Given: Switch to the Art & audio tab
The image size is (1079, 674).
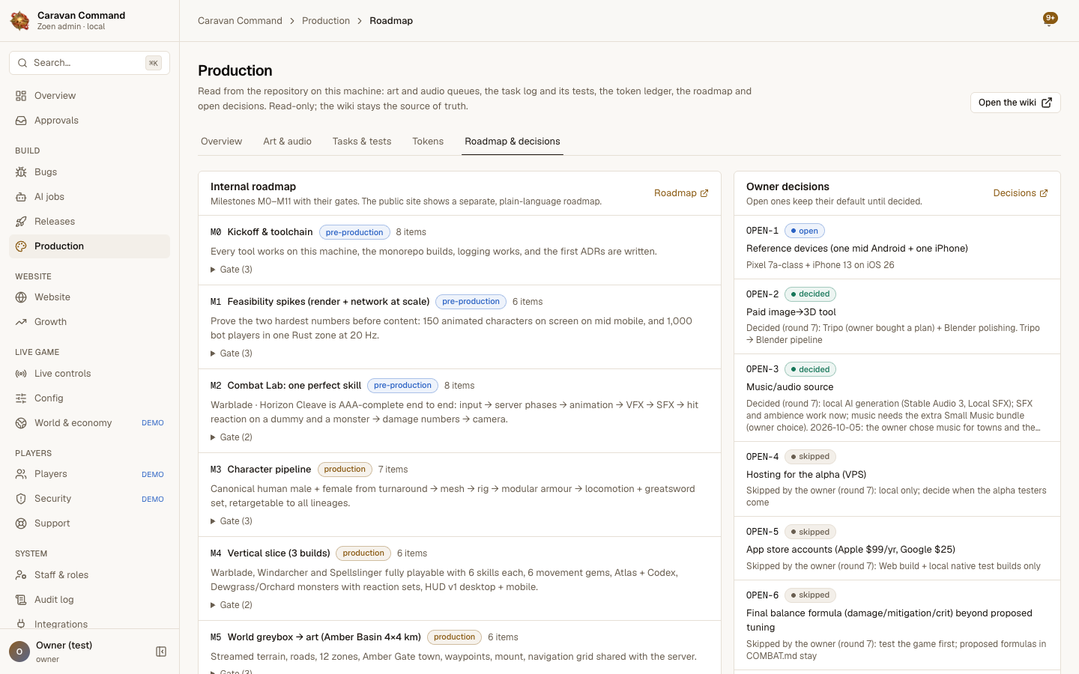Looking at the screenshot, I should [x=287, y=142].
